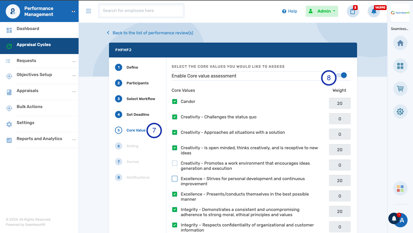Go to the Participants step label
This screenshot has height=233, width=413.
(138, 83)
